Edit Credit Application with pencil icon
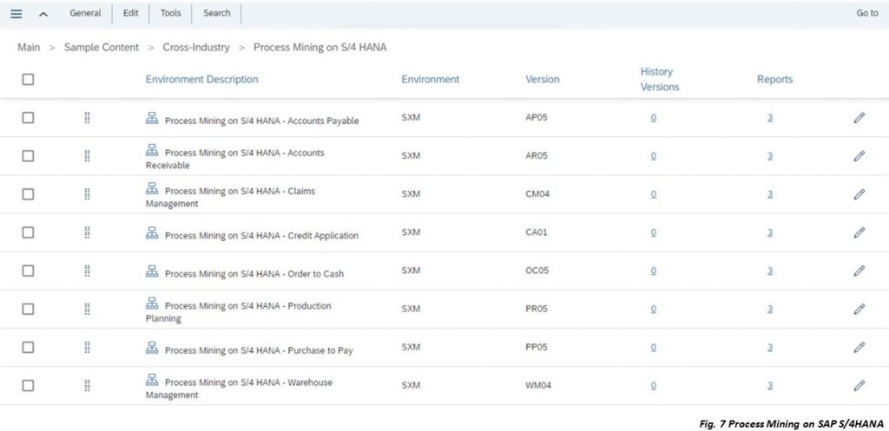Viewport: 889px width, 431px height. tap(859, 232)
